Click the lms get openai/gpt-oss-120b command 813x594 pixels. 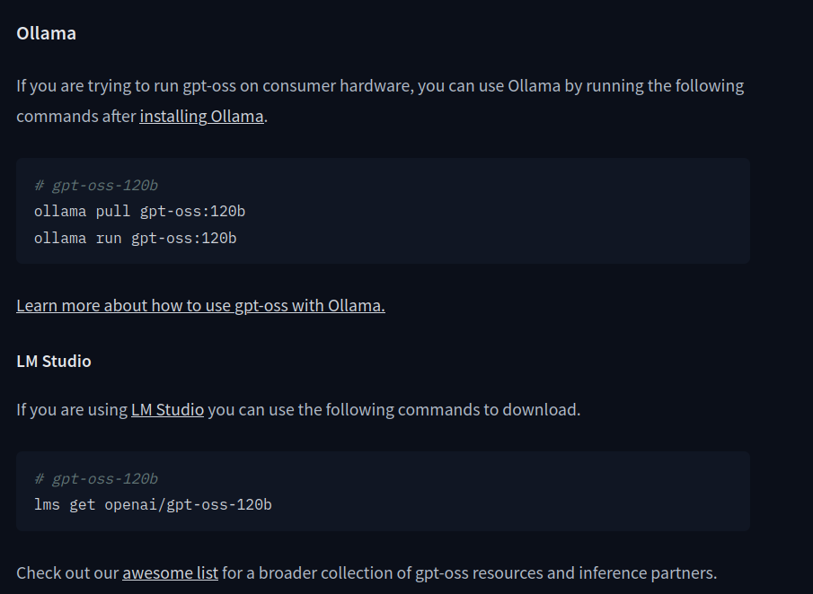click(153, 504)
